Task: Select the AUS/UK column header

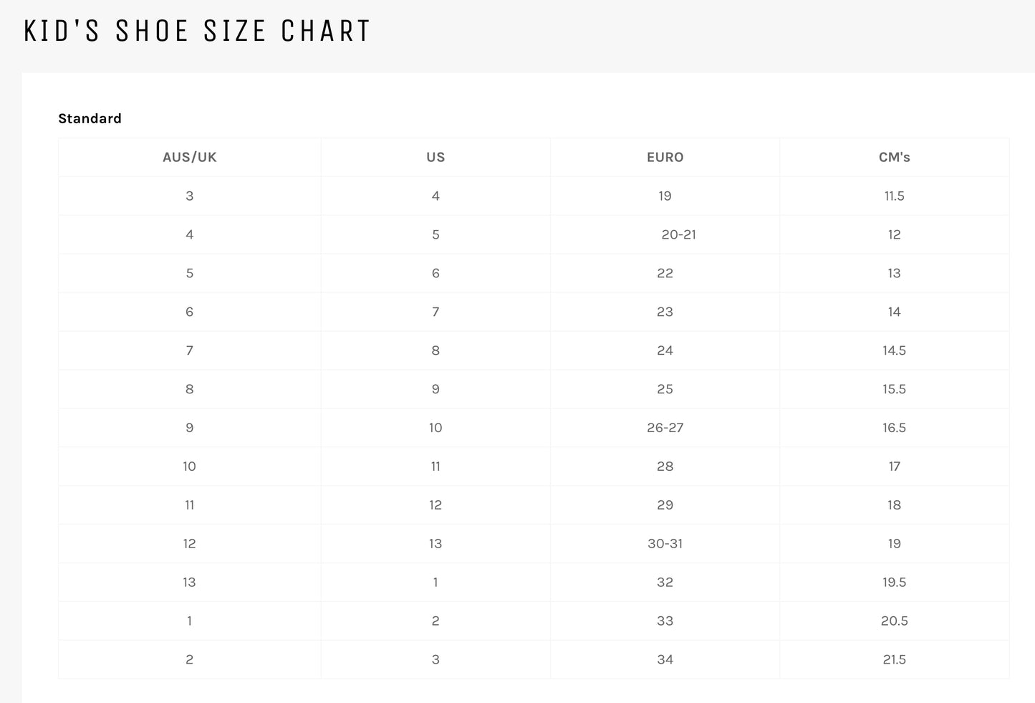Action: [189, 157]
